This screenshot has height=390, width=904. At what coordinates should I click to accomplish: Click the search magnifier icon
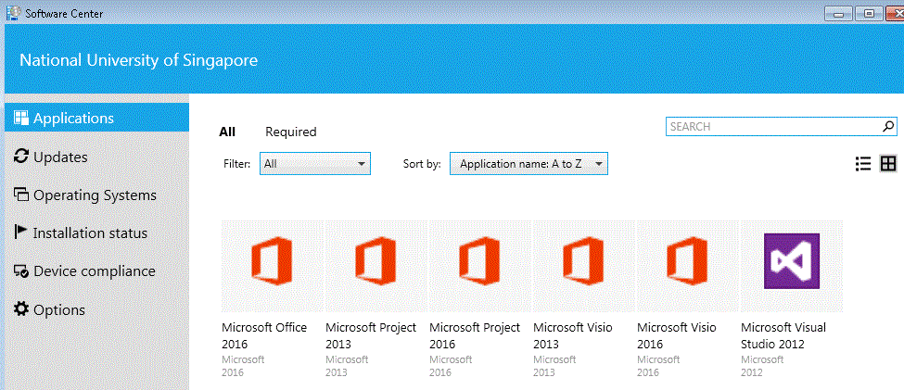click(888, 126)
